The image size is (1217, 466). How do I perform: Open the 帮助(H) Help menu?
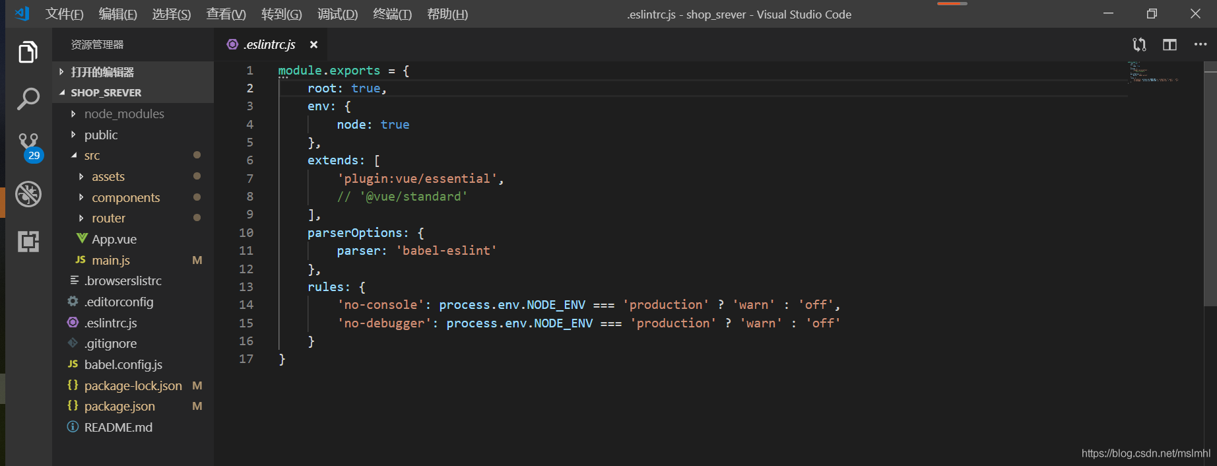pos(447,14)
